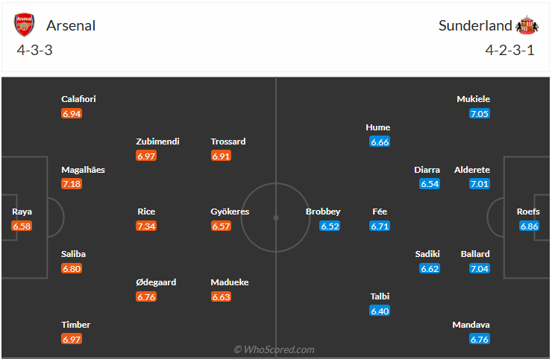Image resolution: width=552 pixels, height=359 pixels.
Task: Click player name Ødegaard
Action: 157,282
